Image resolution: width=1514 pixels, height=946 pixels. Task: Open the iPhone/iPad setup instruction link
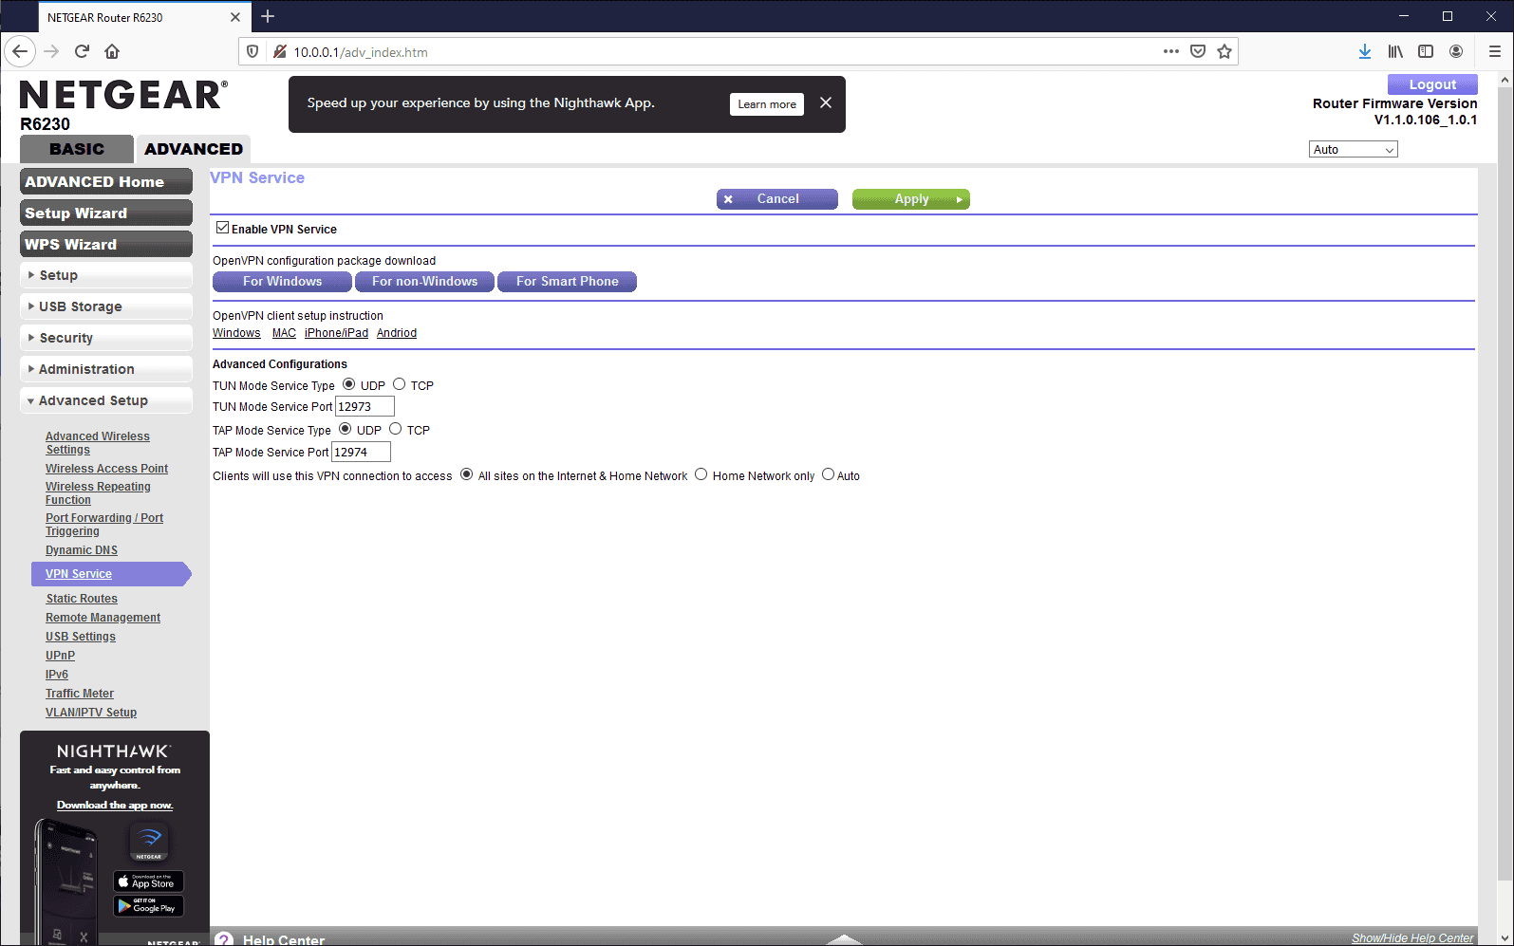point(336,333)
